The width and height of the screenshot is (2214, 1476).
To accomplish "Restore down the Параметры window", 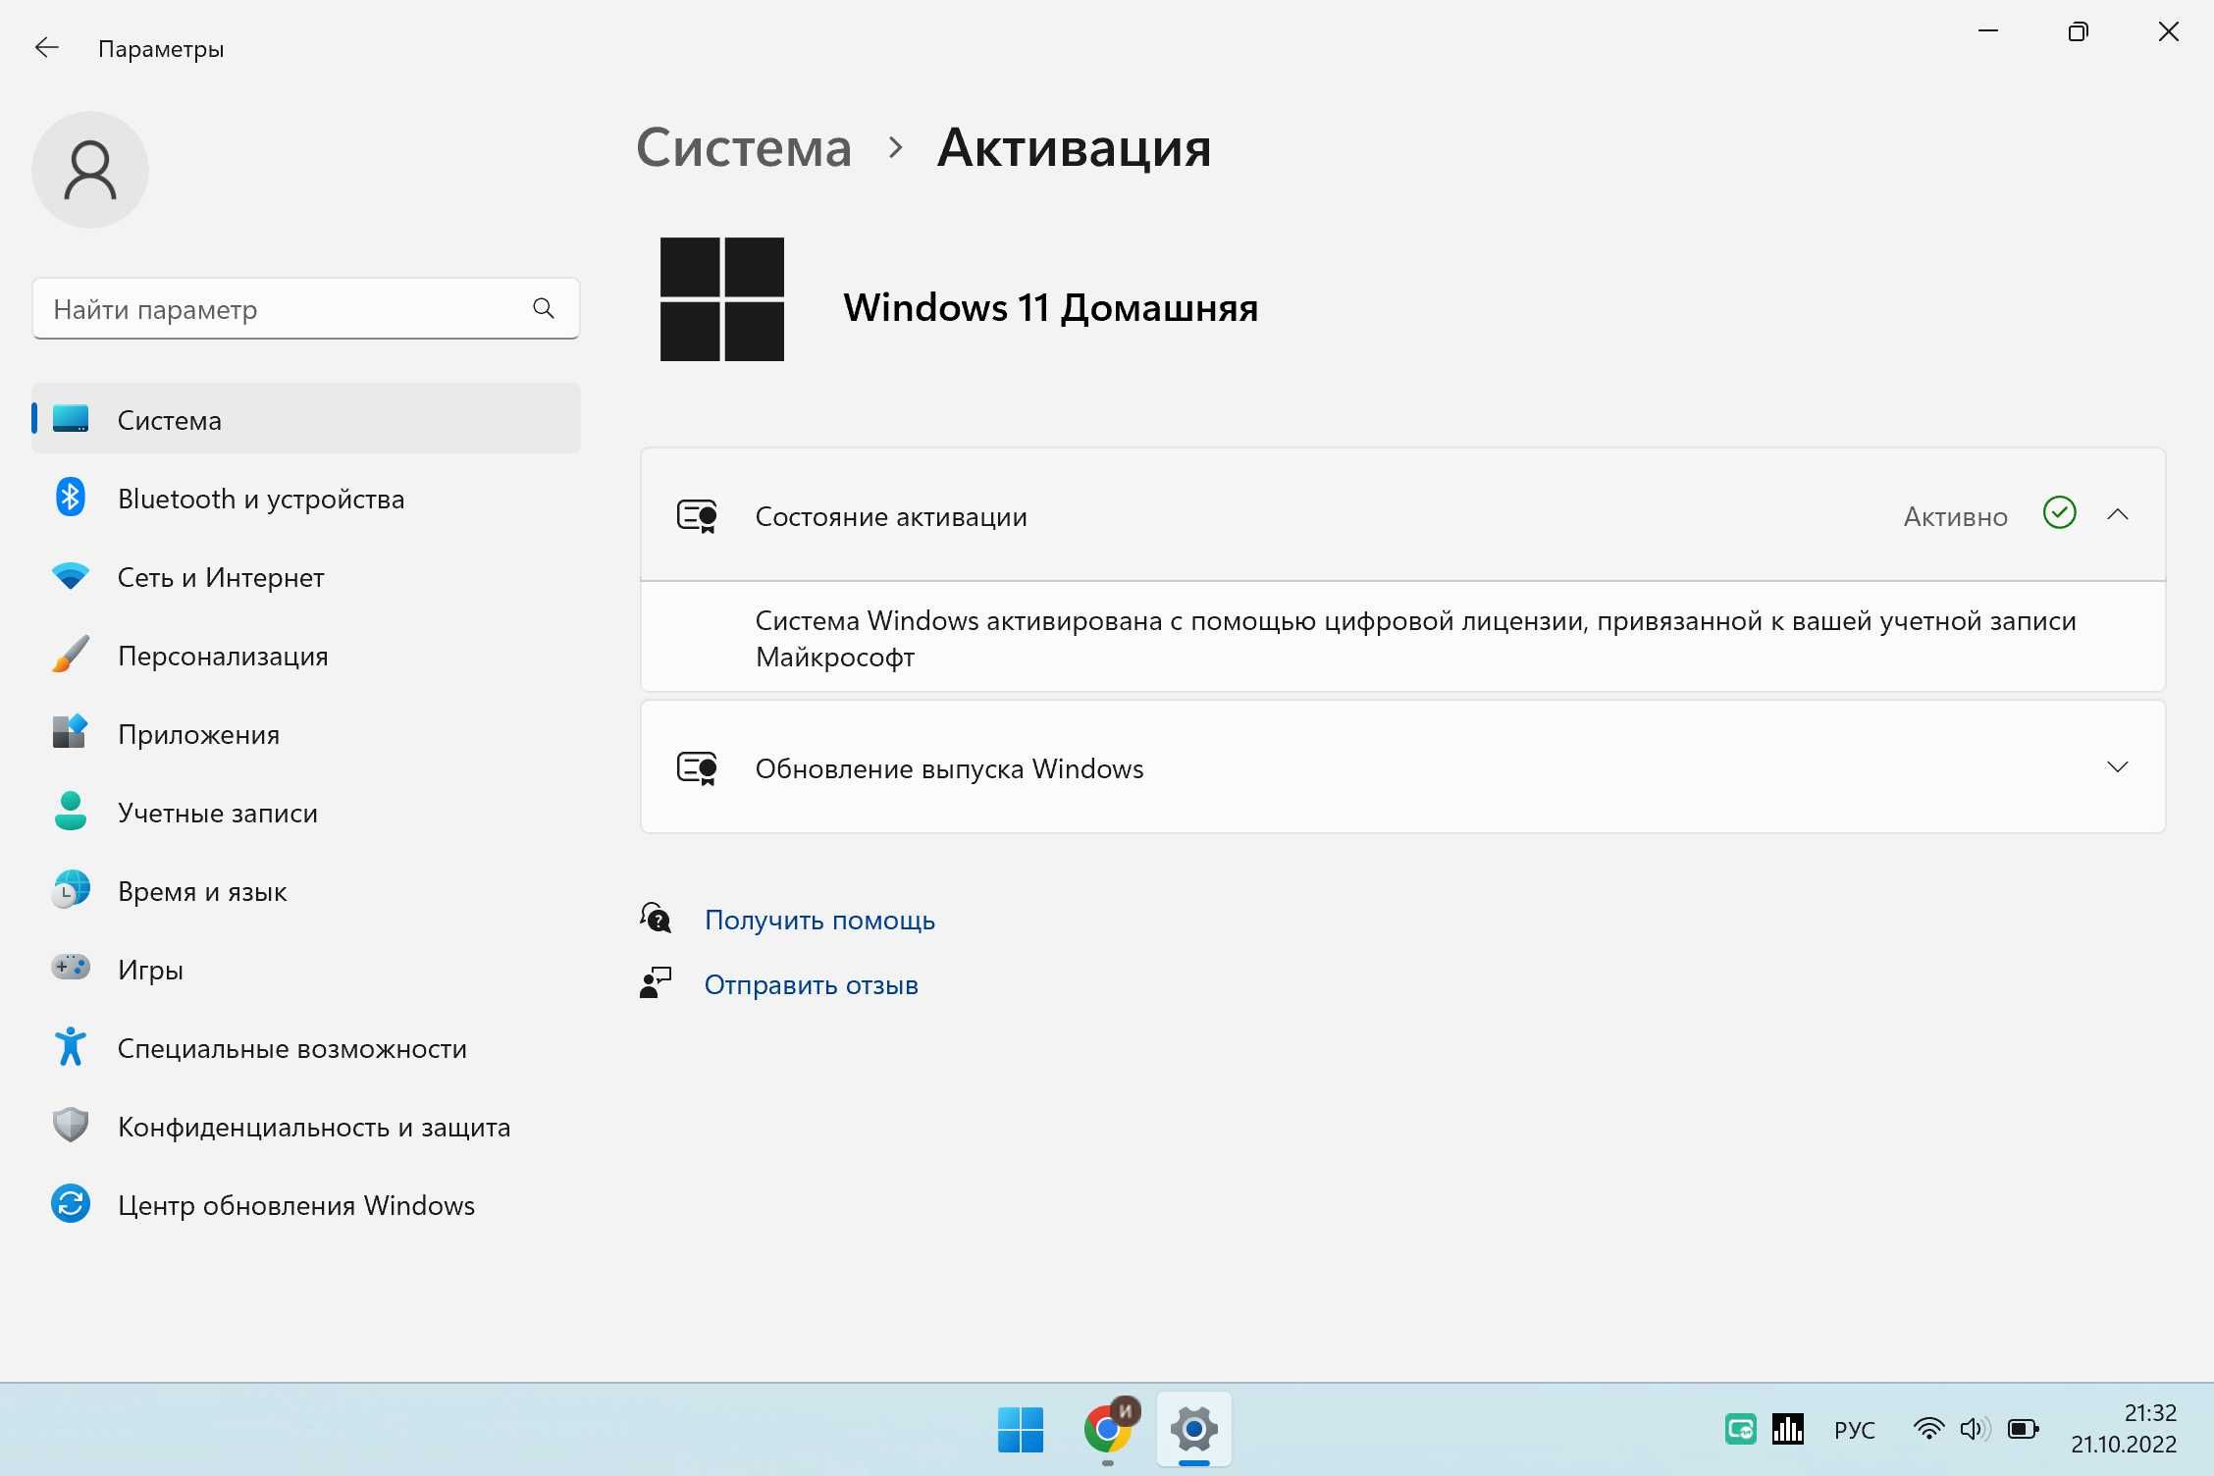I will (2078, 32).
